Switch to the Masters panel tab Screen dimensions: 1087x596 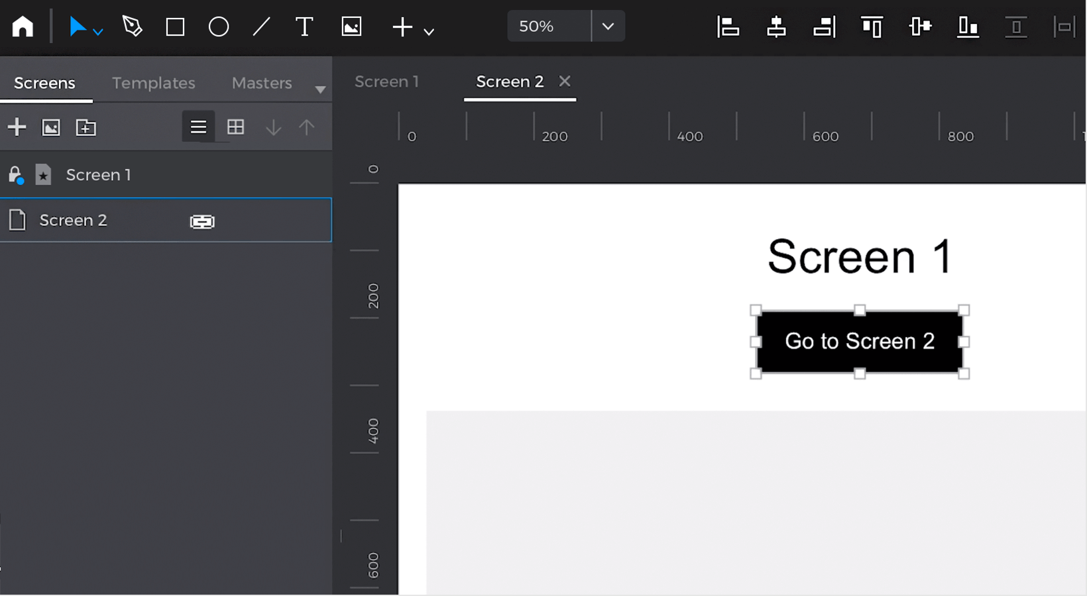(262, 83)
